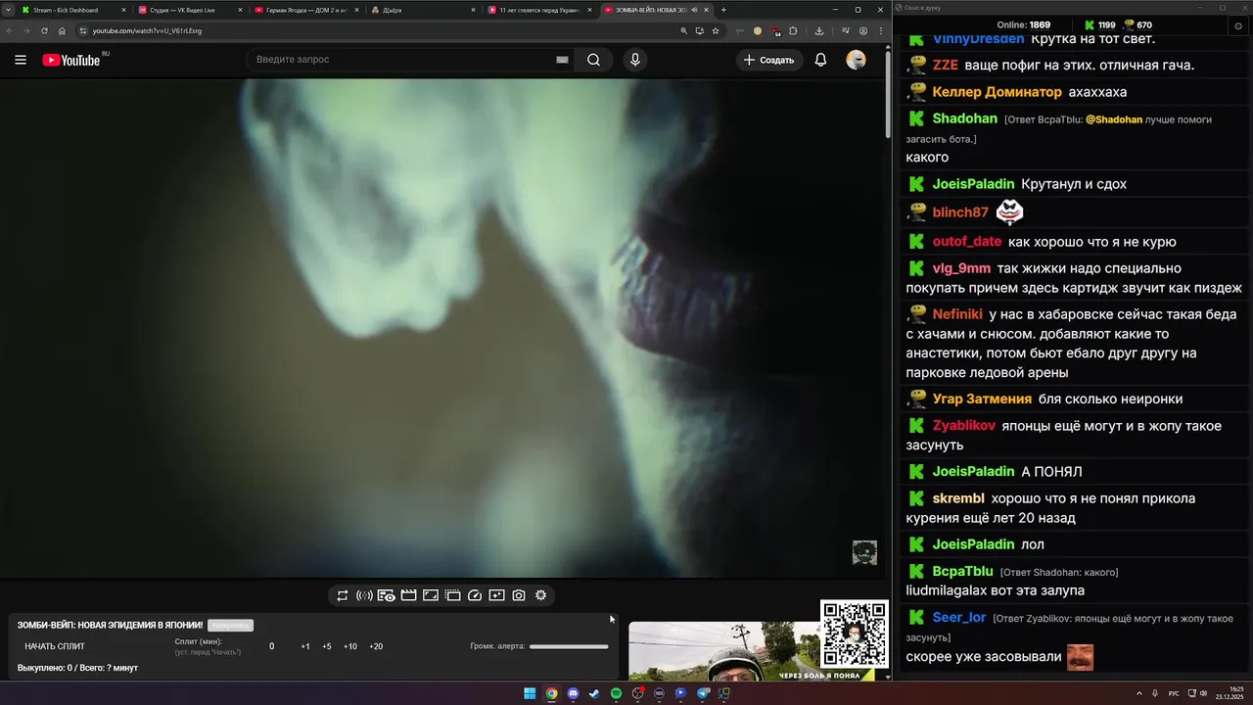This screenshot has height=705, width=1253.
Task: Toggle loop icon in player toolbar
Action: 343,595
